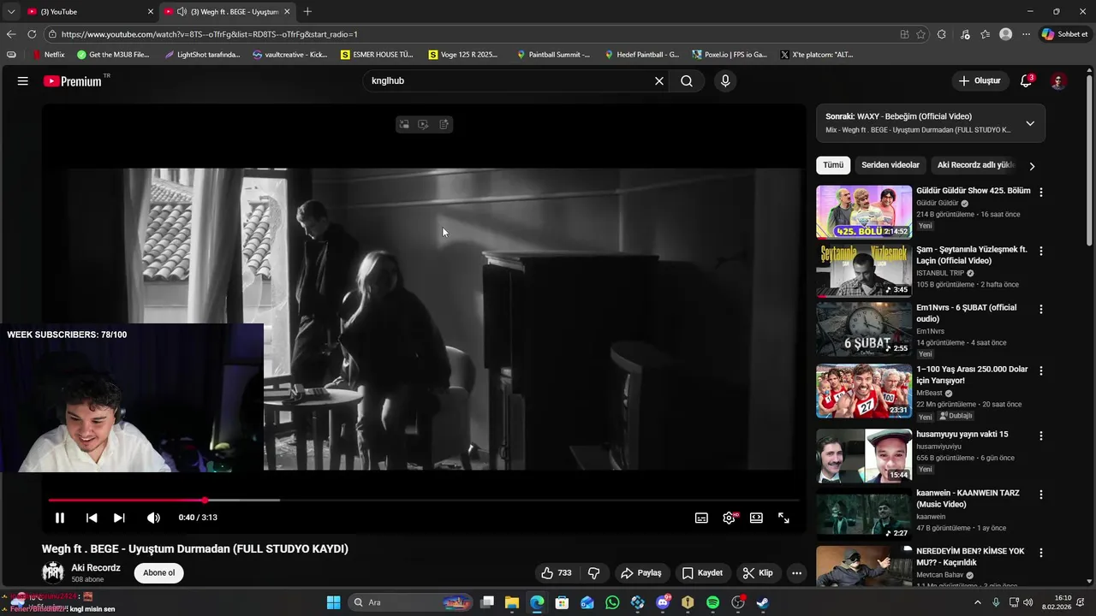Open account avatar menu on YouTube
Screen dimensions: 1096x616
(1058, 81)
